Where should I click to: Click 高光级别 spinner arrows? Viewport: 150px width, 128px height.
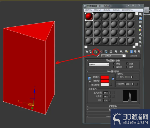coord(109,93)
